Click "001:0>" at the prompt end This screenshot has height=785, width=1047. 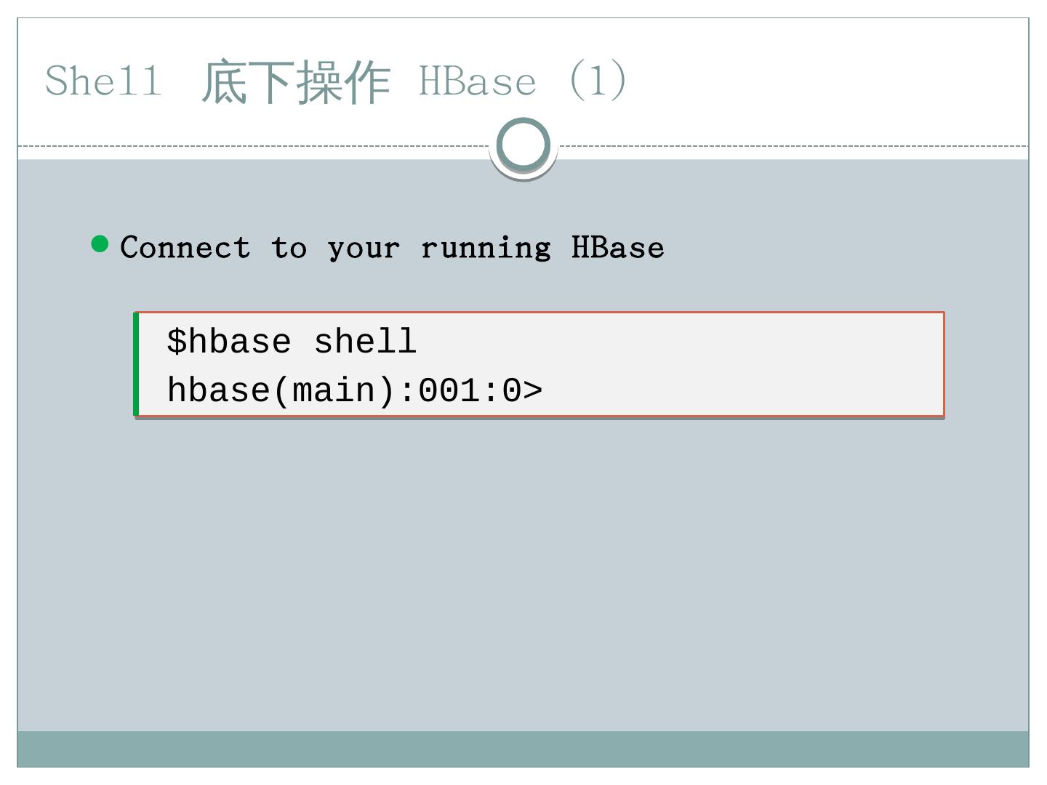480,390
